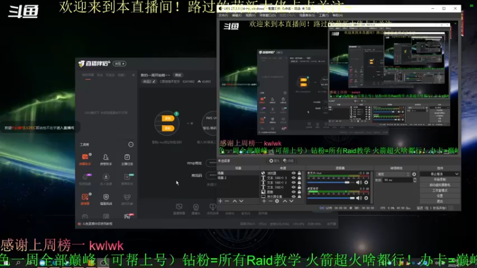This screenshot has width=477, height=268.
Task: Mute the first mixer audio channel
Action: [x=359, y=182]
